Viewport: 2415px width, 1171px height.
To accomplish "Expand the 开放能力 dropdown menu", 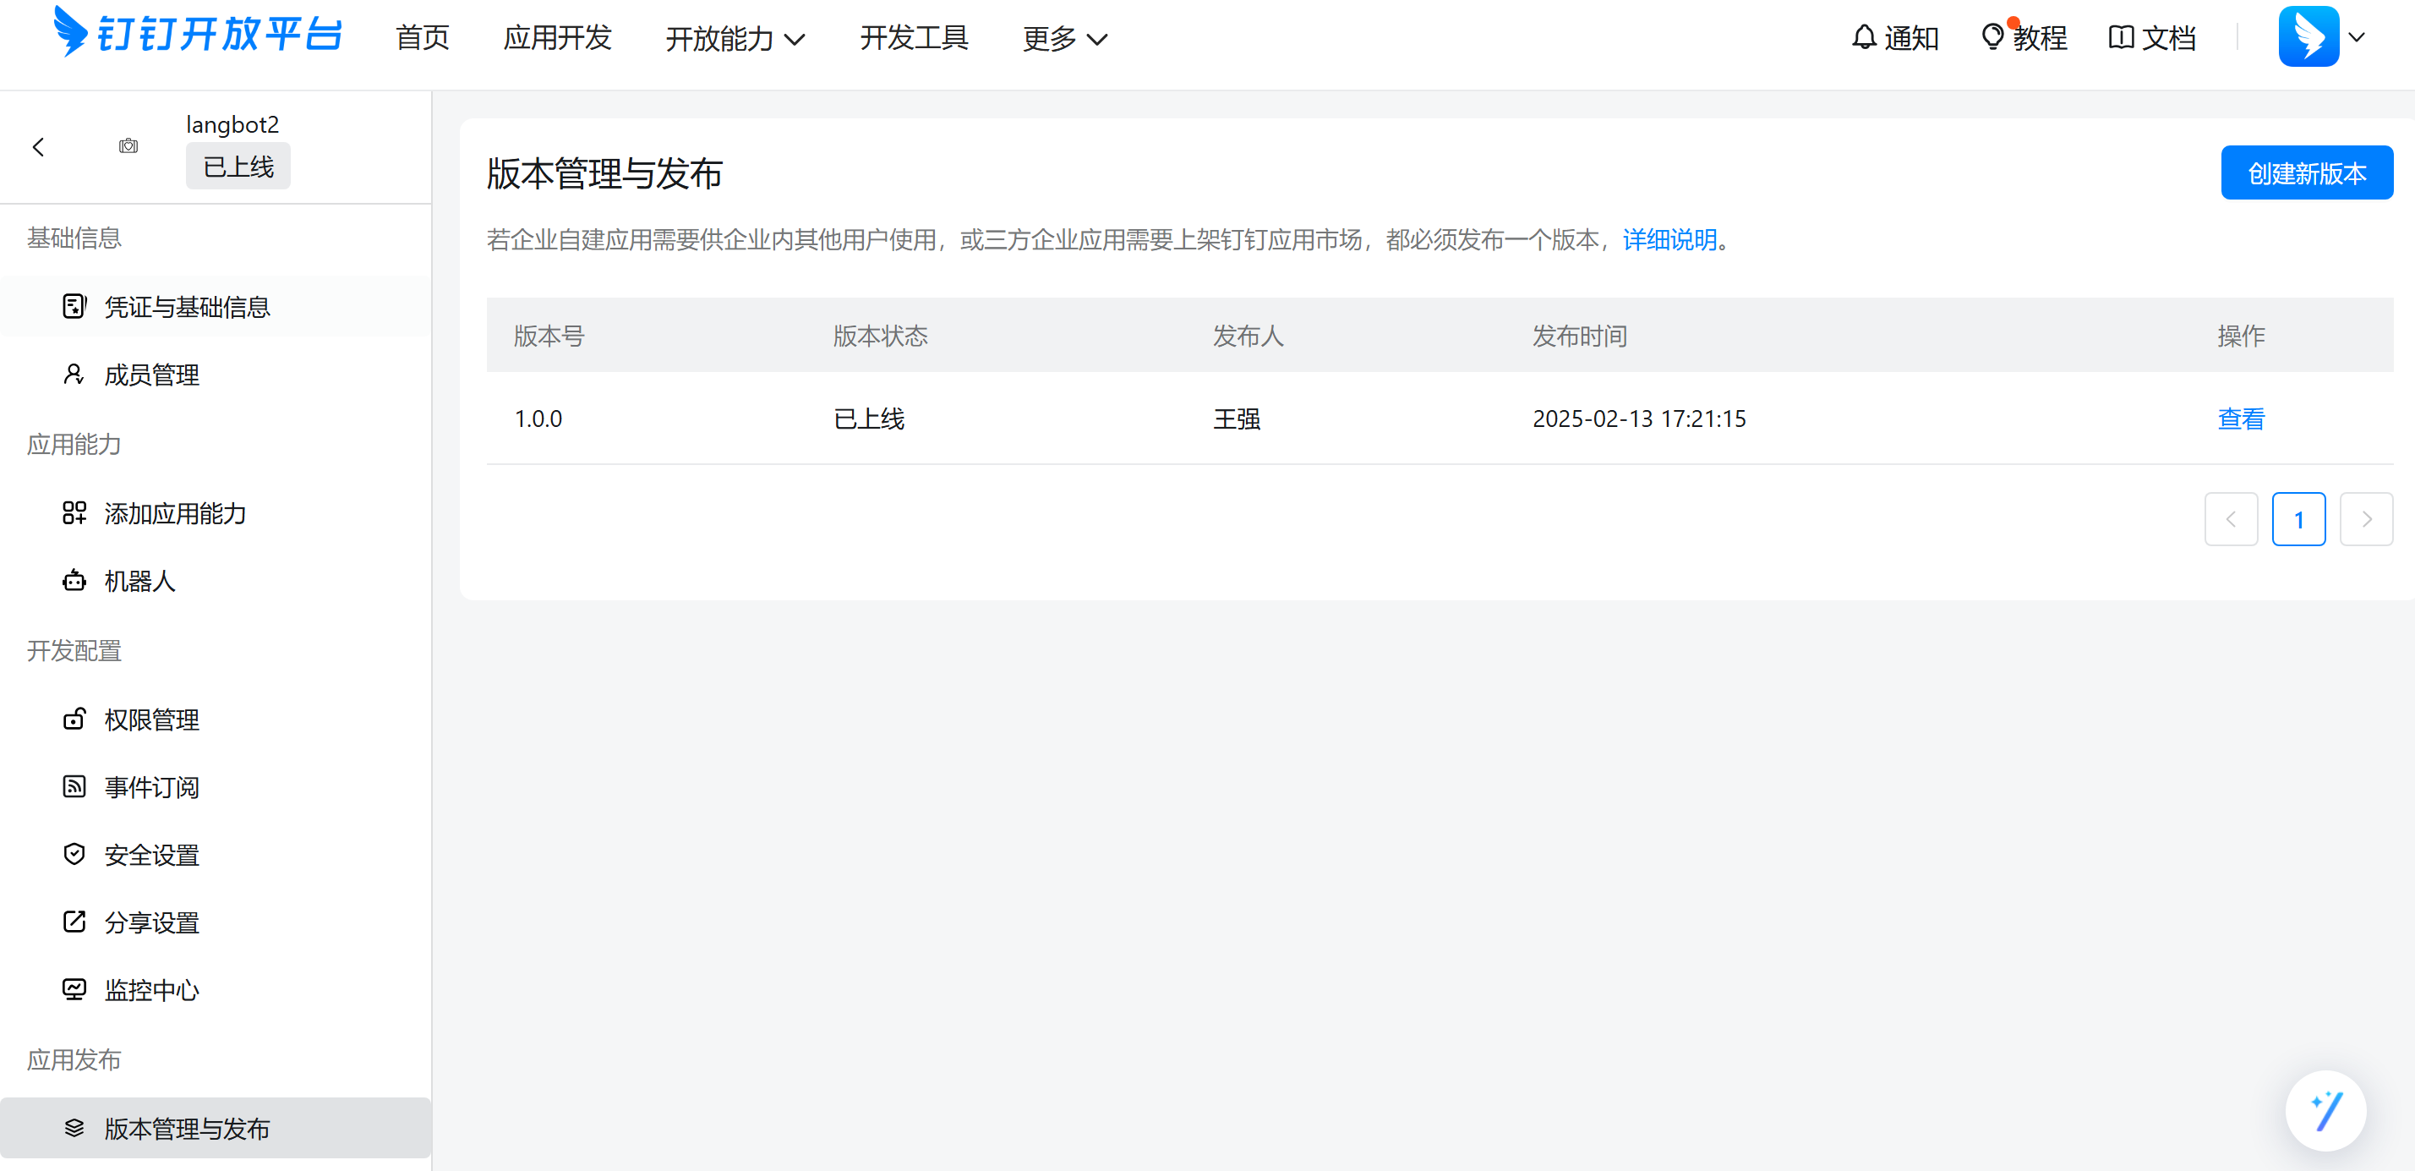I will click(x=734, y=38).
